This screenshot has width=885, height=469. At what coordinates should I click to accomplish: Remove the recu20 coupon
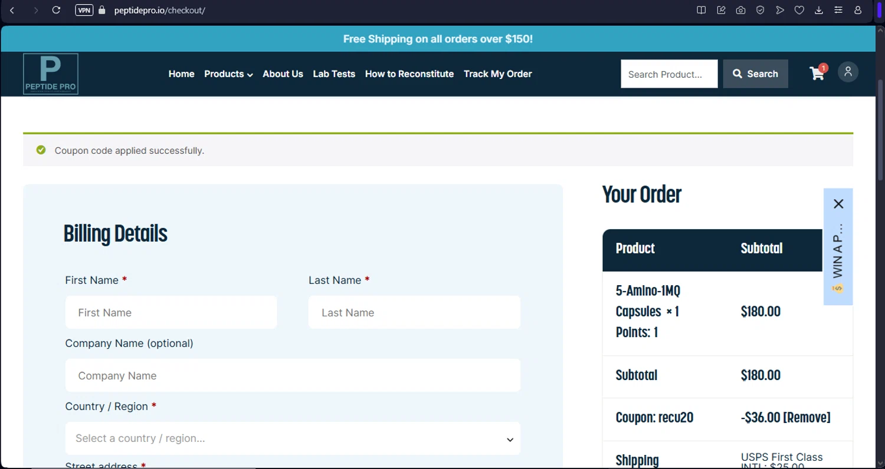tap(806, 418)
